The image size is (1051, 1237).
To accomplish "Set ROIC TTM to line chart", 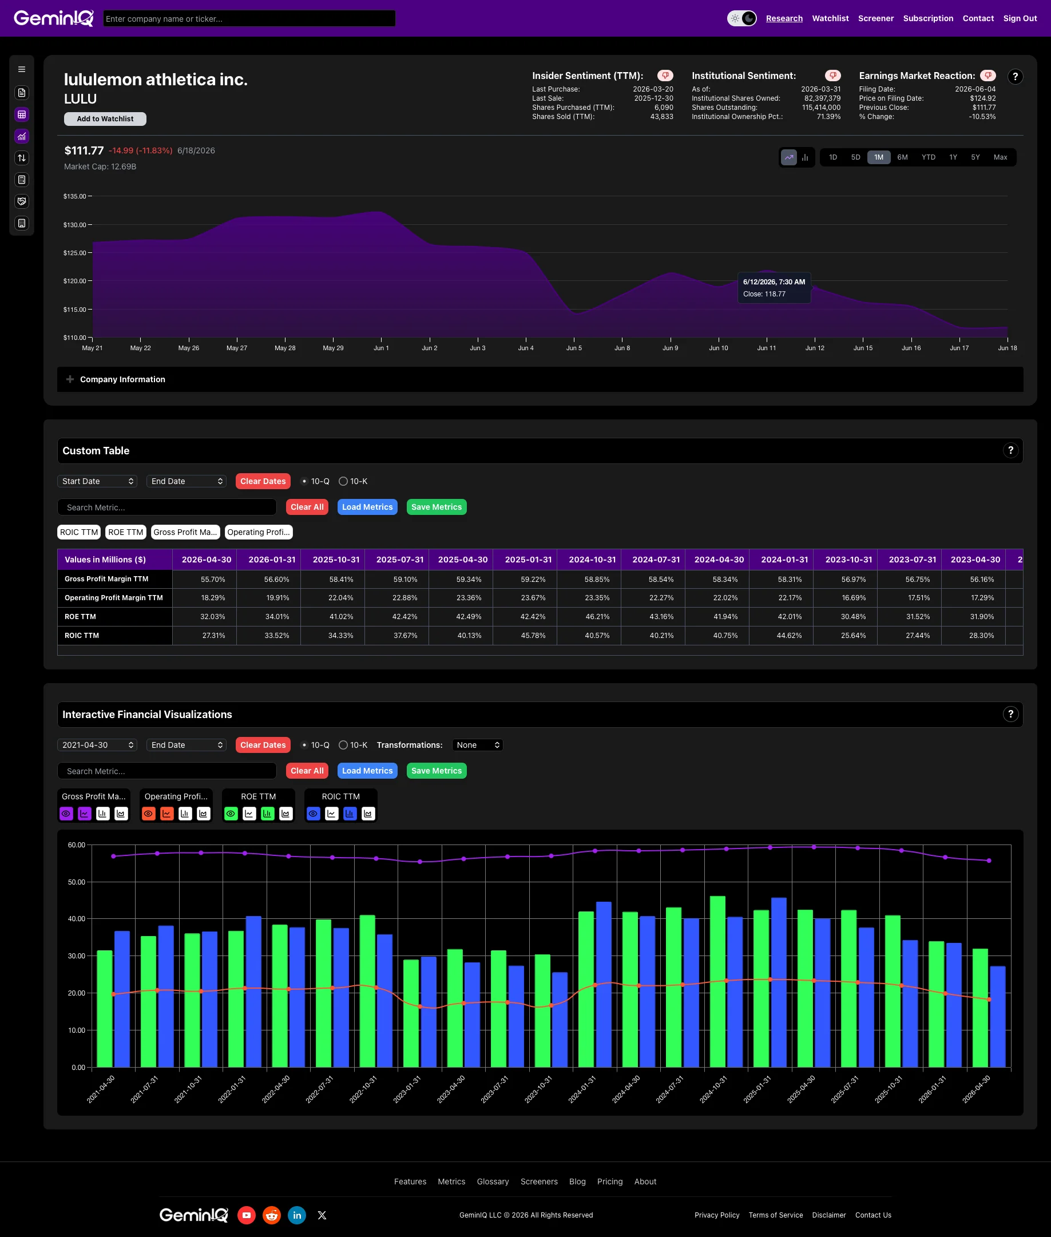I will (332, 814).
